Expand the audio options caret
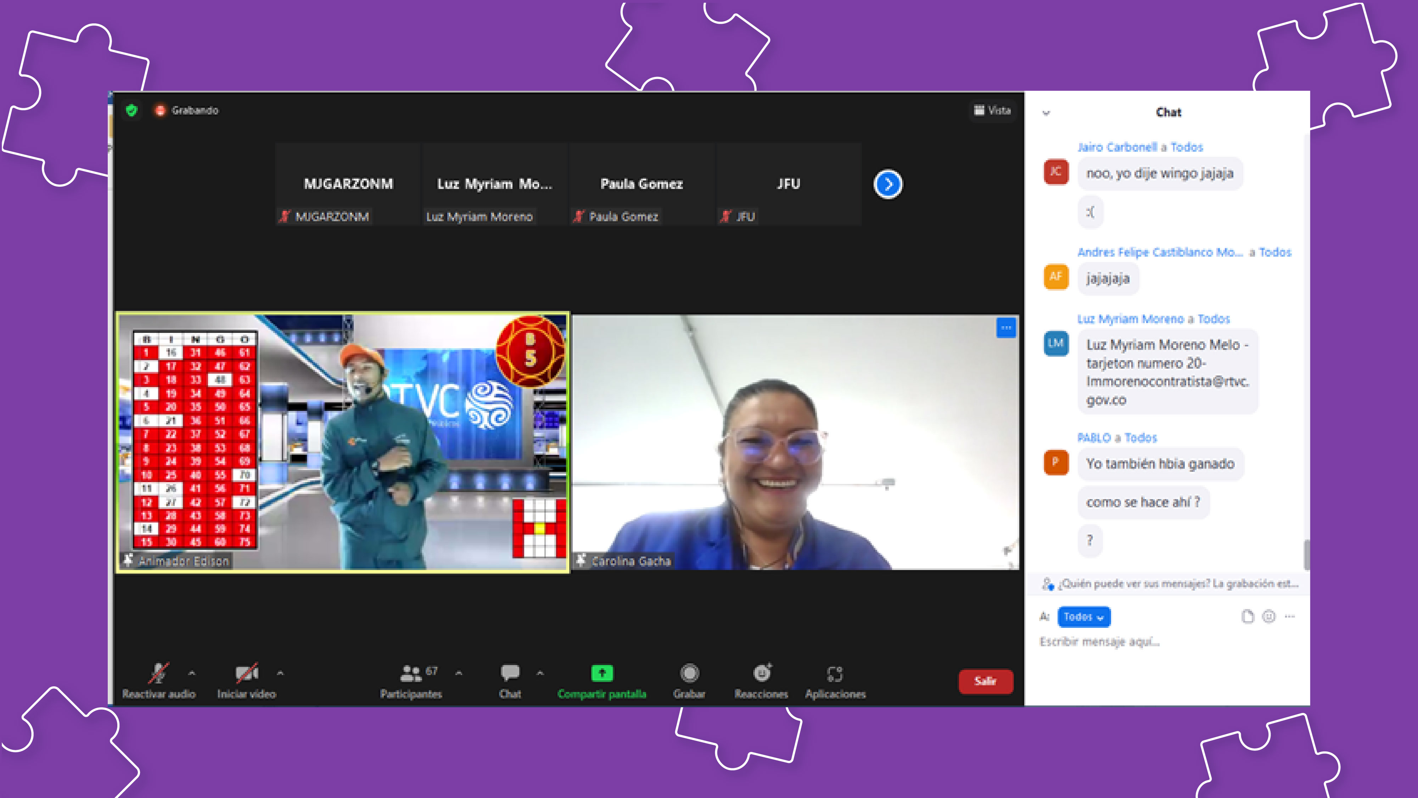Image resolution: width=1418 pixels, height=798 pixels. point(192,673)
